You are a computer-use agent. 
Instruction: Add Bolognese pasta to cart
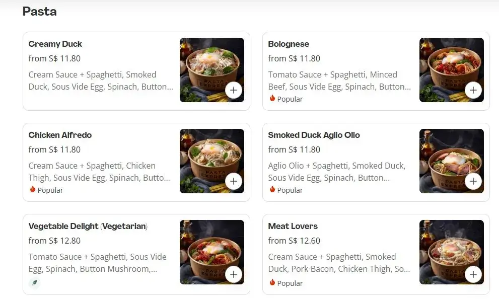pos(473,91)
